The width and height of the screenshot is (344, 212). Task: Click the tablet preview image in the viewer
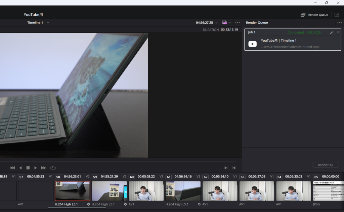coord(74,95)
